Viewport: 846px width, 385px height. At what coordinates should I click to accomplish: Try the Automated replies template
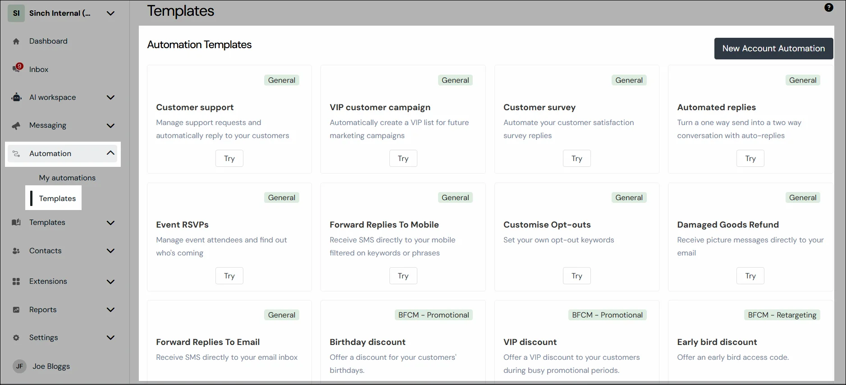[x=750, y=158]
